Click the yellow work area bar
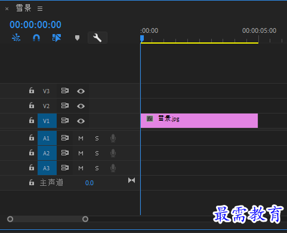 coord(199,43)
